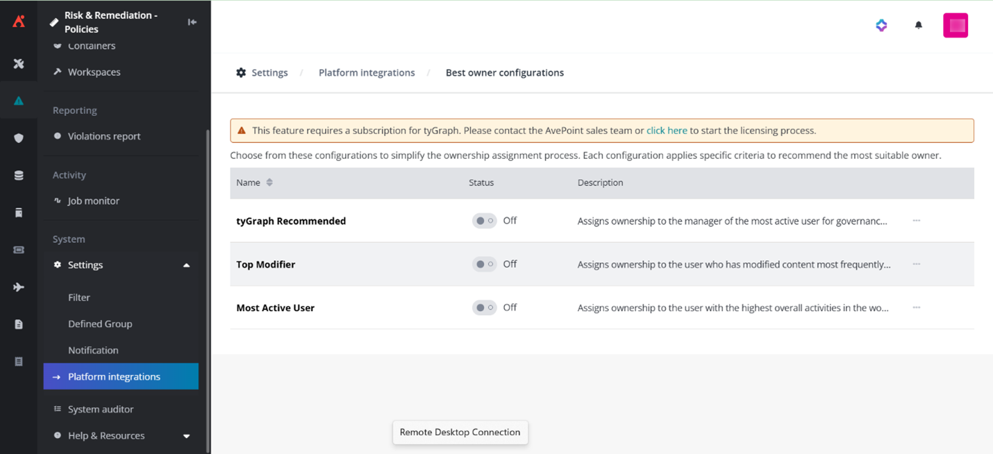Open the Violations report page
993x454 pixels.
coord(104,136)
